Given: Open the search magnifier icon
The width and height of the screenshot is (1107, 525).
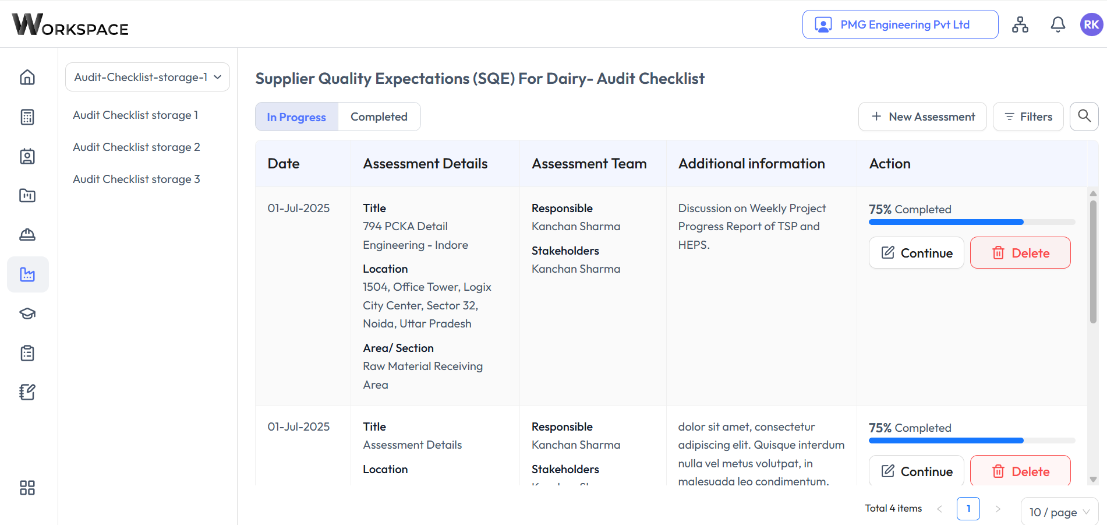Looking at the screenshot, I should pyautogui.click(x=1084, y=117).
